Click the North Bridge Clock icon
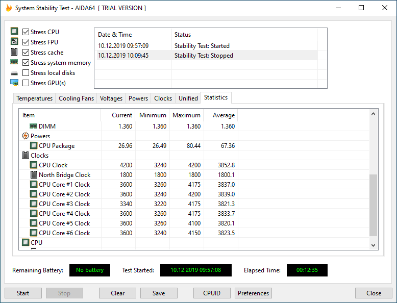Screen dimensions: 397x303 point(33,174)
